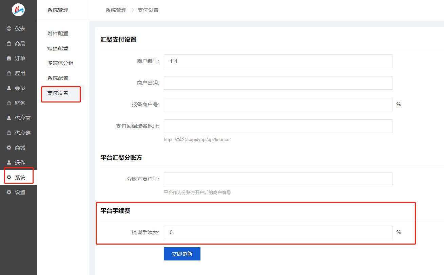This screenshot has height=275, width=444.
Task: Click the 商户密钥 field label
Action: click(x=148, y=83)
